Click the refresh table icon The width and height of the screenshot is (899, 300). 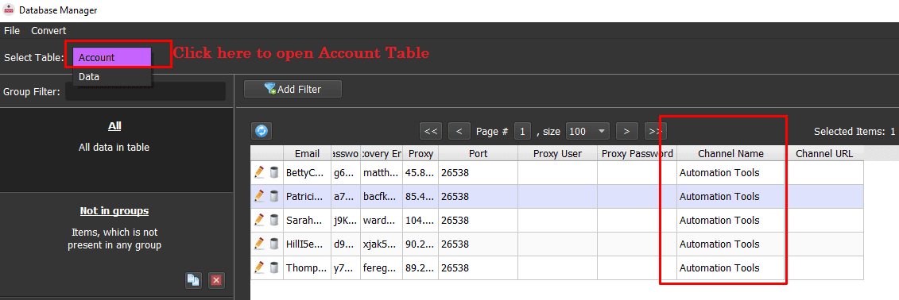click(262, 131)
